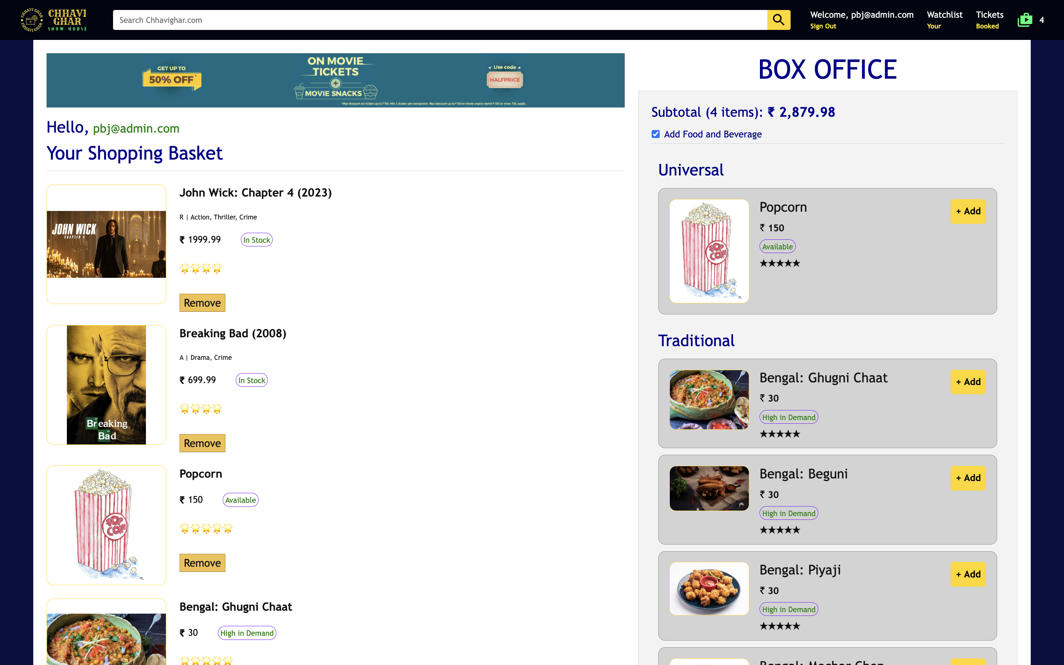1064x665 pixels.
Task: Select the John Wick: Chapter 4 (2023) title
Action: click(x=255, y=192)
